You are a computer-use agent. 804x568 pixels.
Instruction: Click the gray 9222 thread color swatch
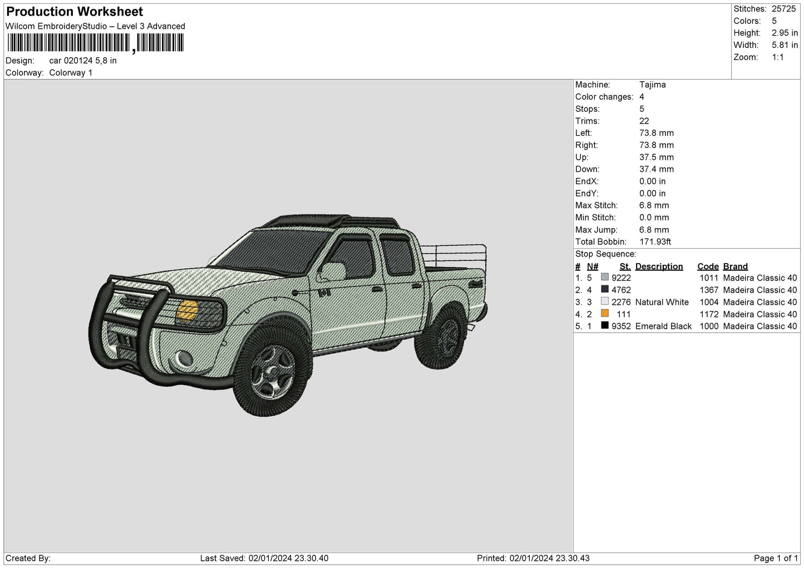605,277
